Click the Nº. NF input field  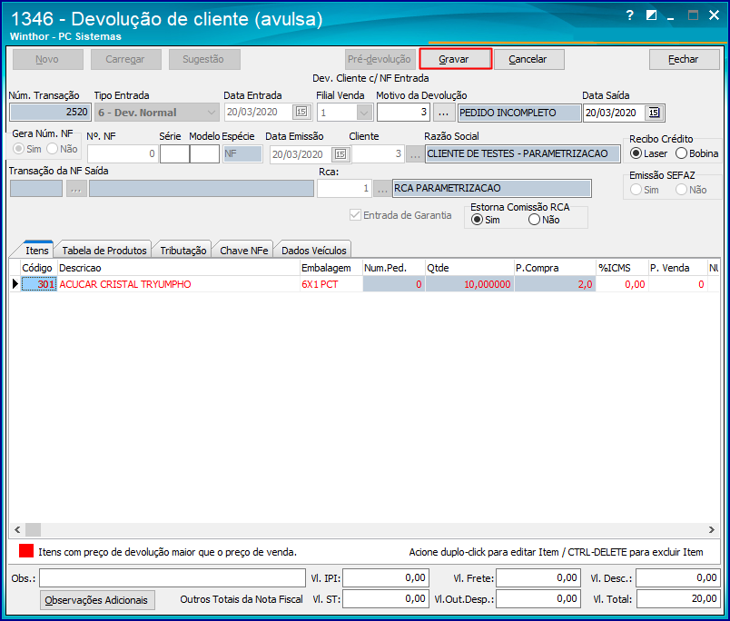point(123,154)
